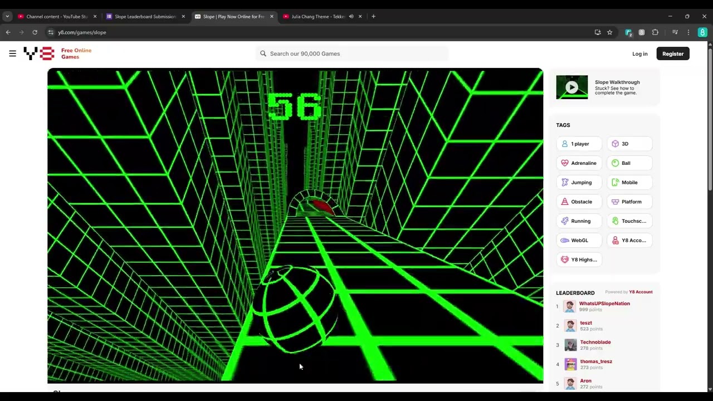This screenshot has width=713, height=401.
Task: Focus the Search our 90,000 Games field
Action: coord(352,53)
